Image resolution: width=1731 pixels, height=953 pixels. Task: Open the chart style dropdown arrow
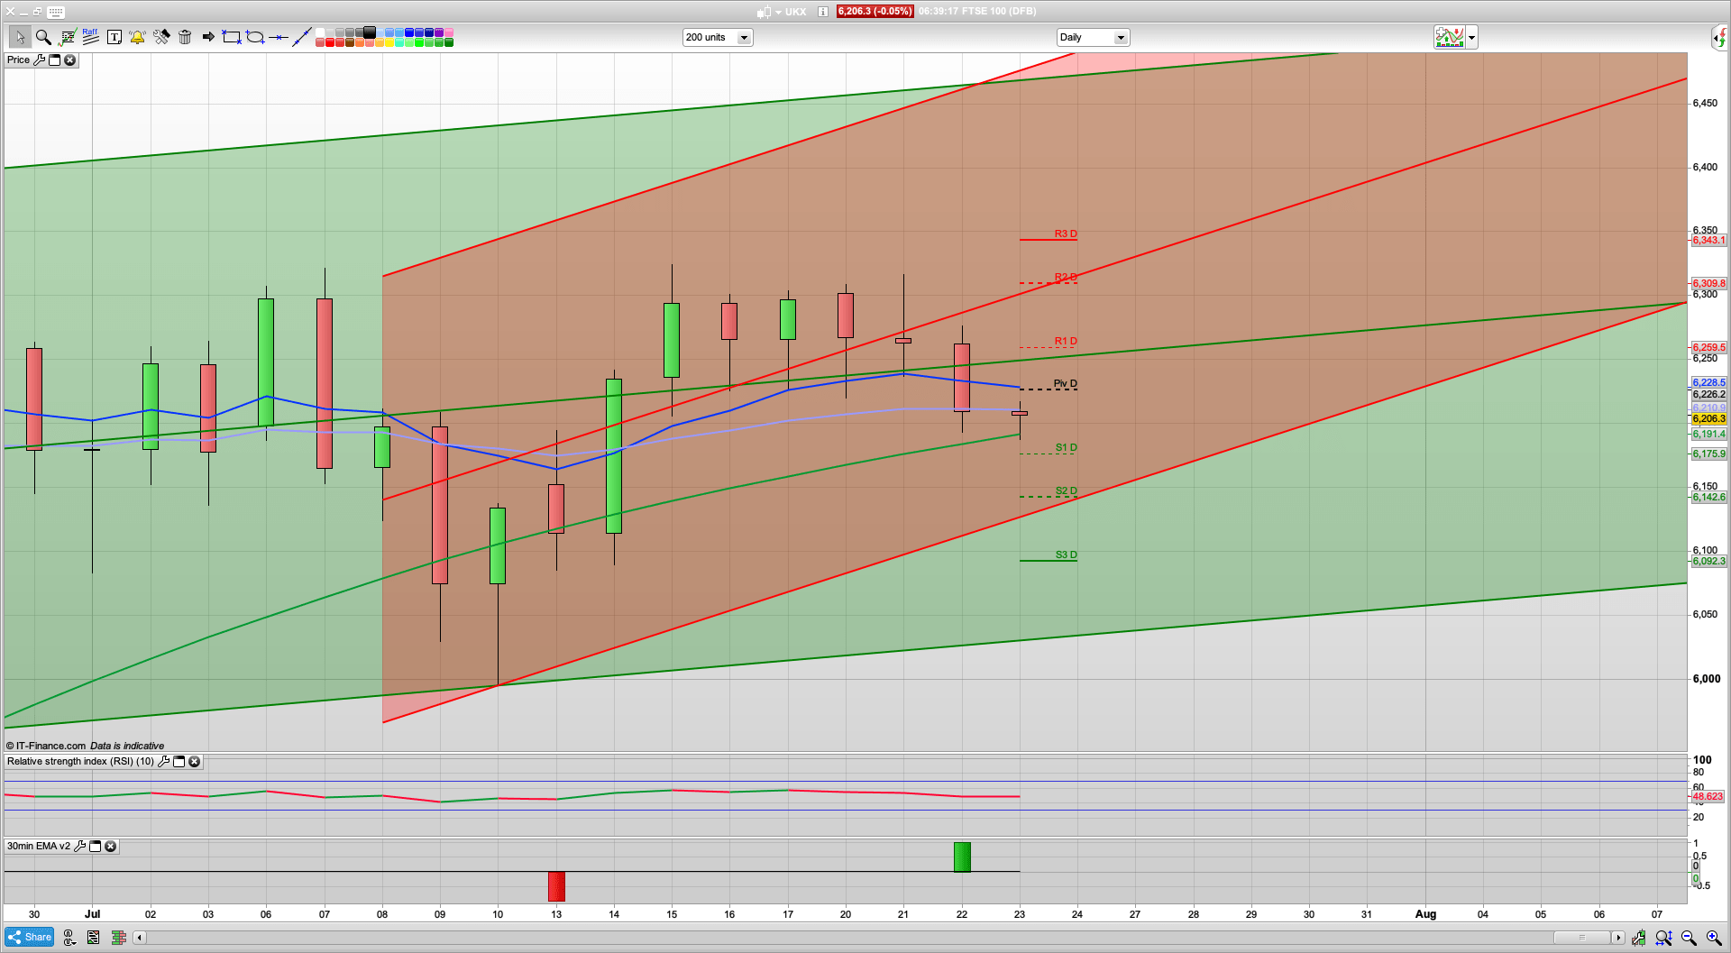tap(1471, 38)
